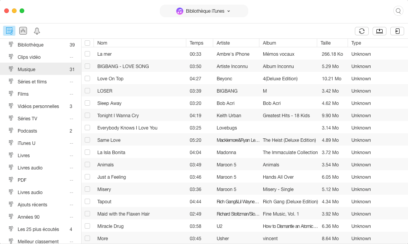Open the Bibliothèque iTunes source dropdown
Image resolution: width=408 pixels, height=244 pixels.
pos(204,11)
